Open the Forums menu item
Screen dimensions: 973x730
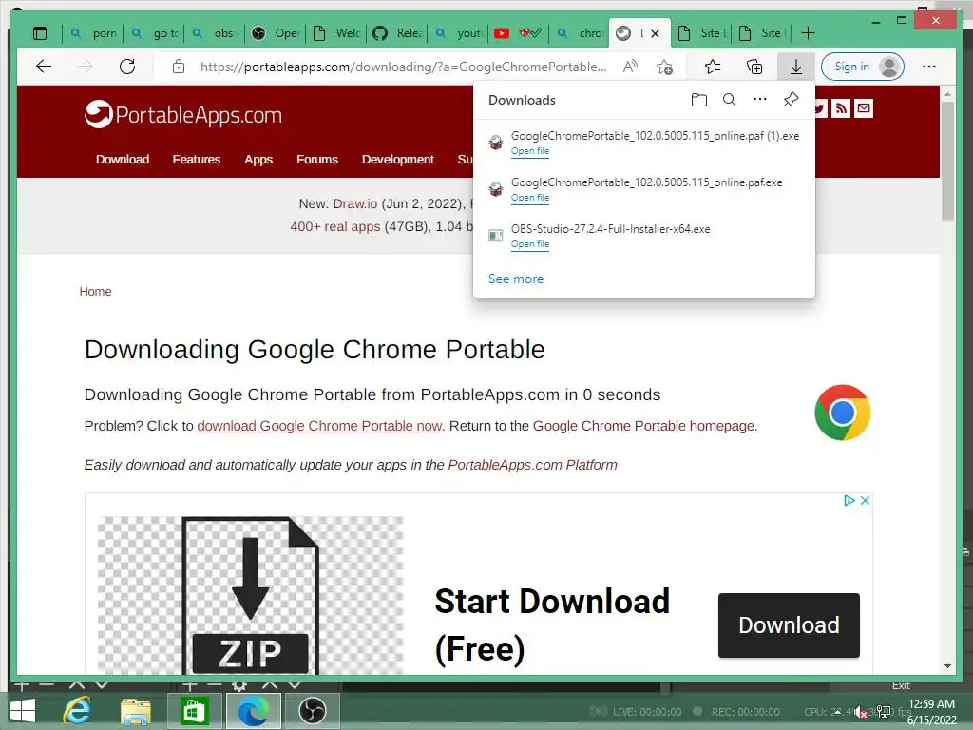[x=317, y=160]
